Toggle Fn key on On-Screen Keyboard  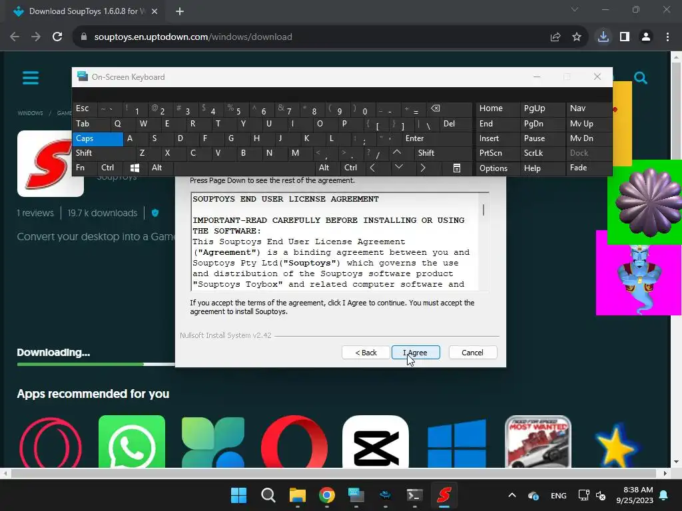click(x=85, y=168)
